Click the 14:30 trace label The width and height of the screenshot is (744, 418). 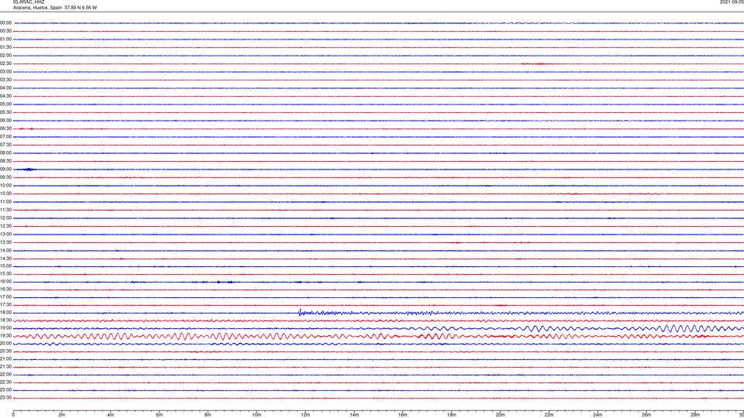pos(5,259)
